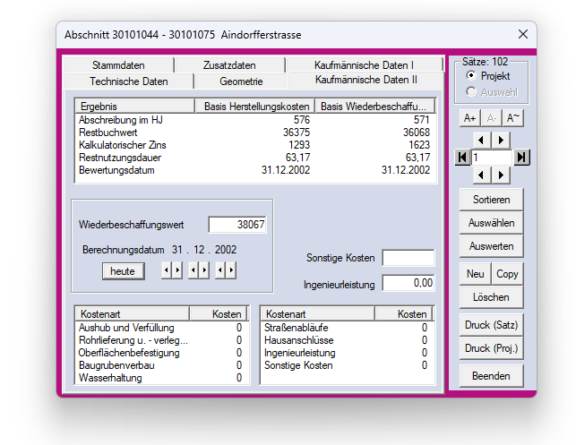This screenshot has height=445, width=576.
Task: Focus the Sonstige Kosten text field
Action: coord(408,258)
